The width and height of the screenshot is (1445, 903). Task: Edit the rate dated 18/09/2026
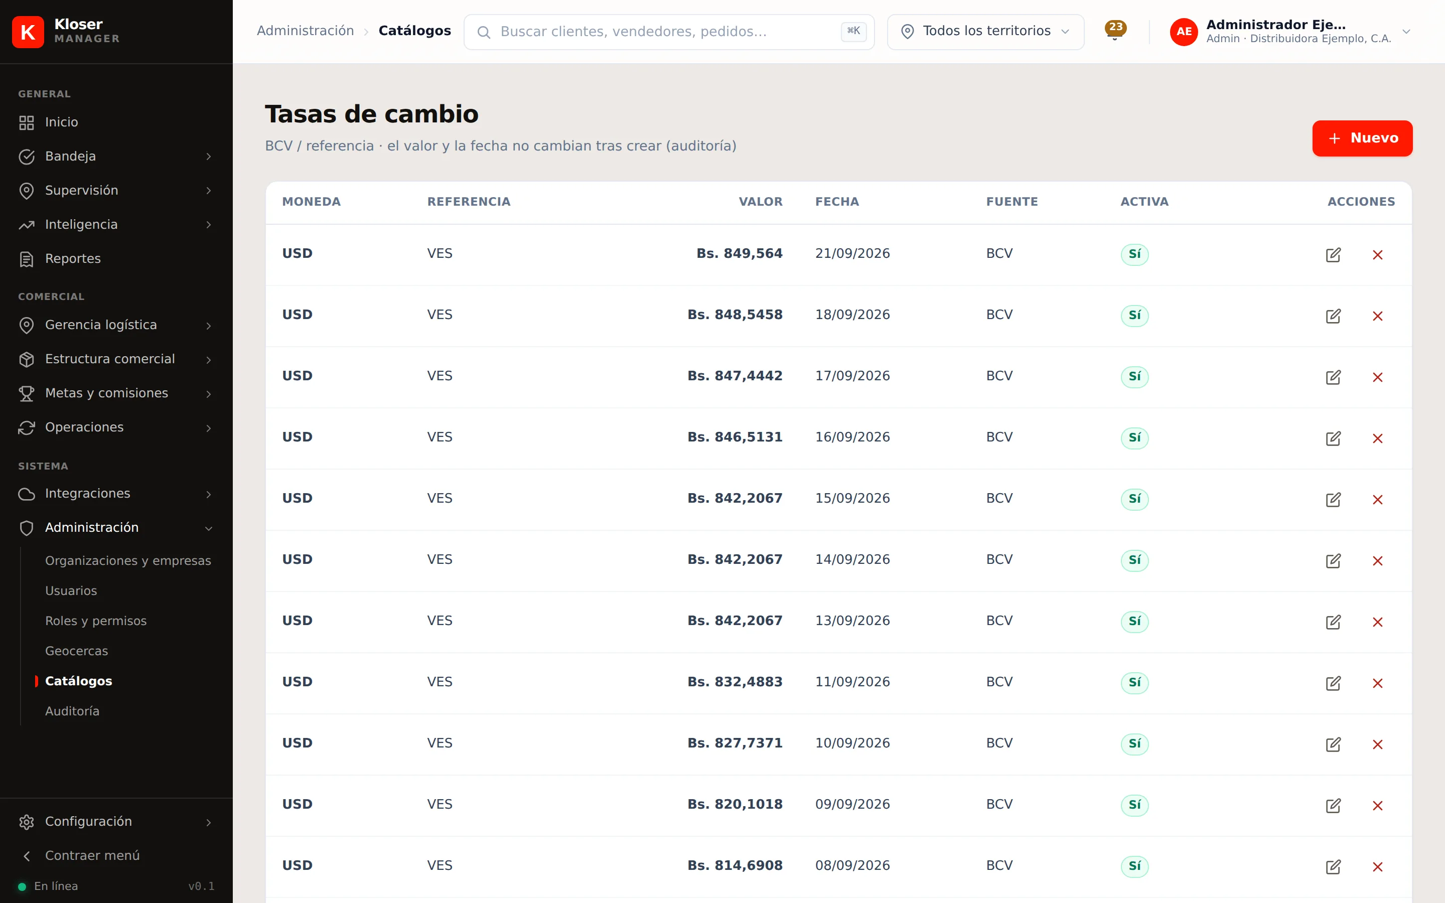(x=1333, y=316)
